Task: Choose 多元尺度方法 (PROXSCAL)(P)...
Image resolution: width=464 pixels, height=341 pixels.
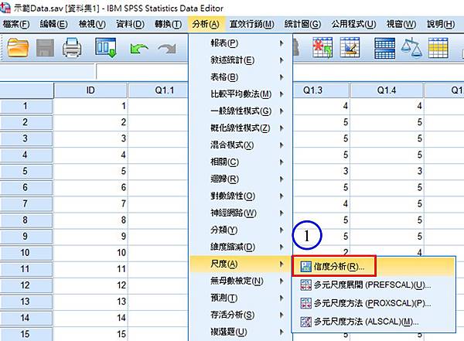Action: tap(374, 303)
